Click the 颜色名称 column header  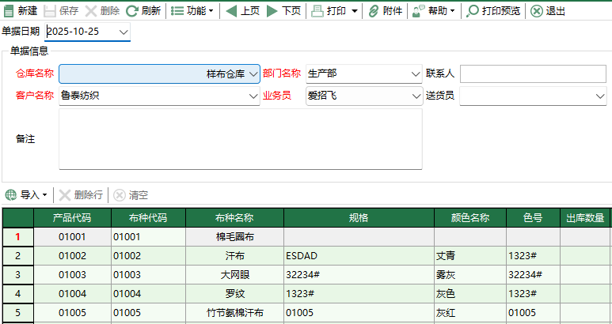[x=470, y=217]
